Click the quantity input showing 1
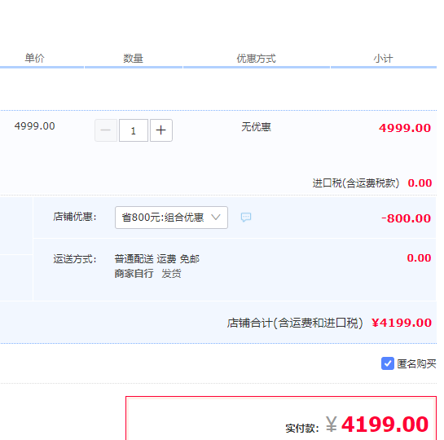The height and width of the screenshot is (440, 444). coord(134,130)
